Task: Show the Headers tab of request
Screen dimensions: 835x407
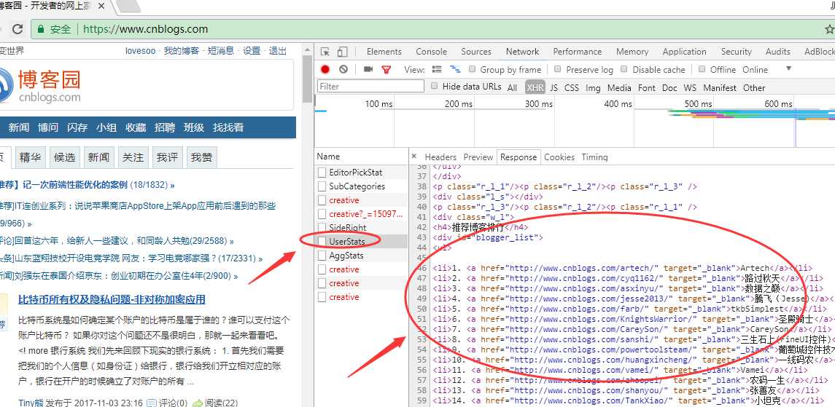Action: [x=440, y=157]
